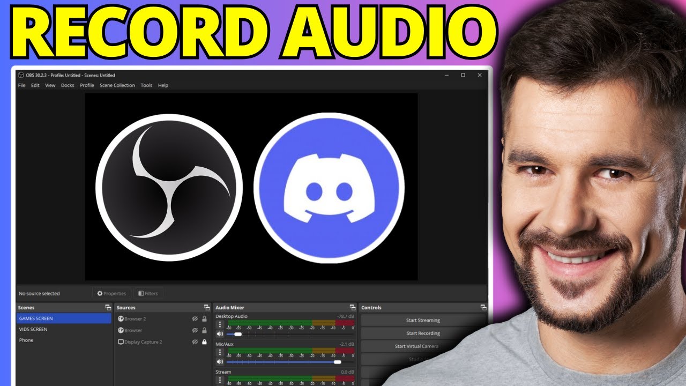This screenshot has height=386, width=686.
Task: Click the OBS logo in the preview
Action: tap(169, 187)
